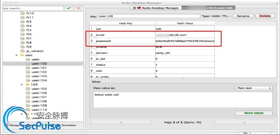Viewport: 280px width, 135px height.
Task: Select the uid hash key cell
Action: tap(125, 29)
